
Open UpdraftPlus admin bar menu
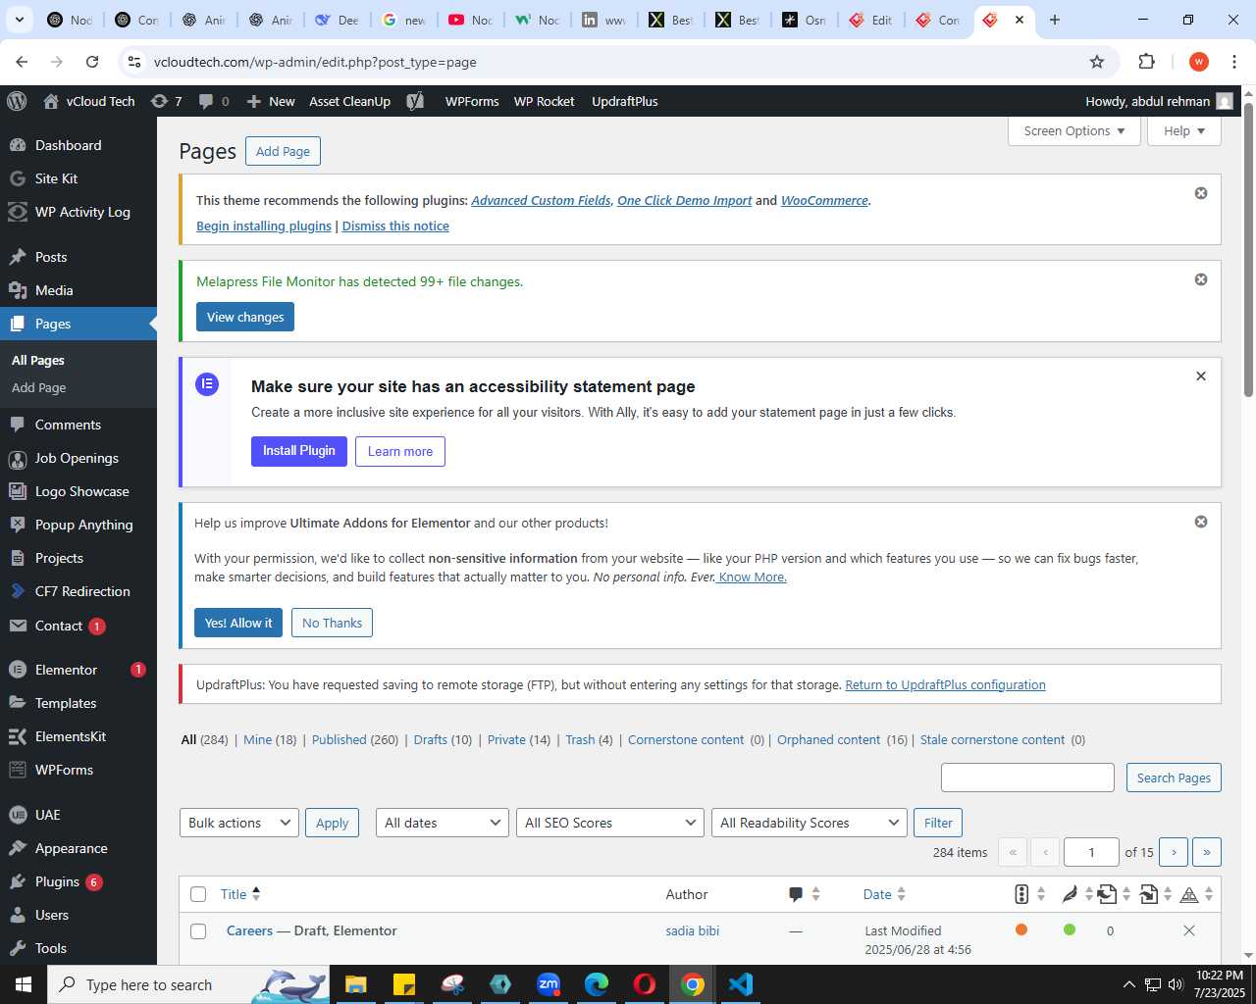pos(625,101)
